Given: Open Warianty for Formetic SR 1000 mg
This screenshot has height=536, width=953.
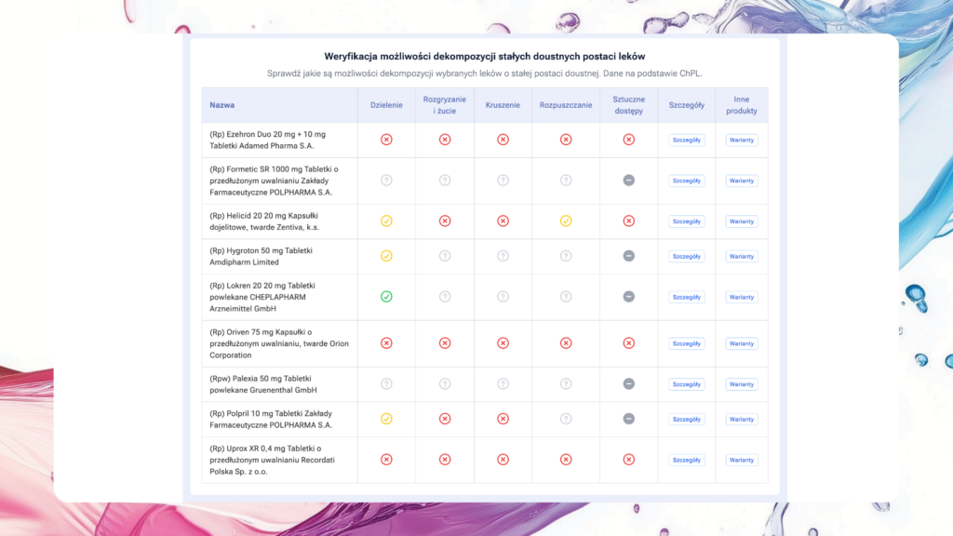Looking at the screenshot, I should [742, 181].
